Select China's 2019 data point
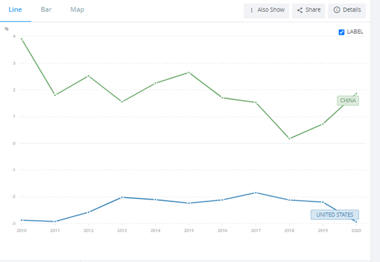The width and height of the screenshot is (380, 262). 323,124
